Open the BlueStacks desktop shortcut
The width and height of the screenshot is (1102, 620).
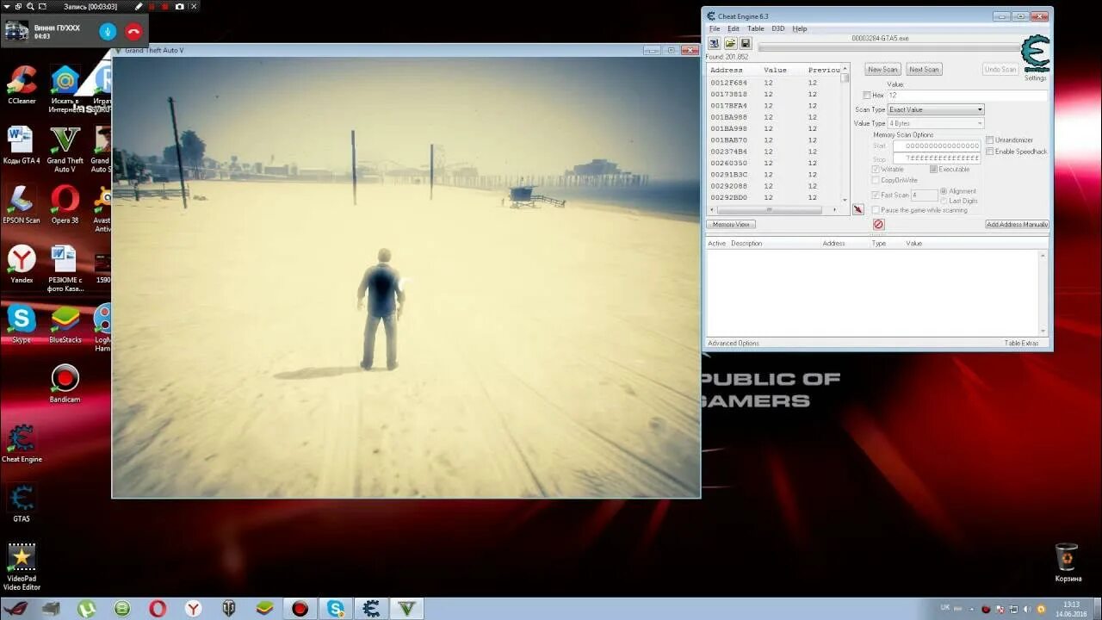point(65,325)
